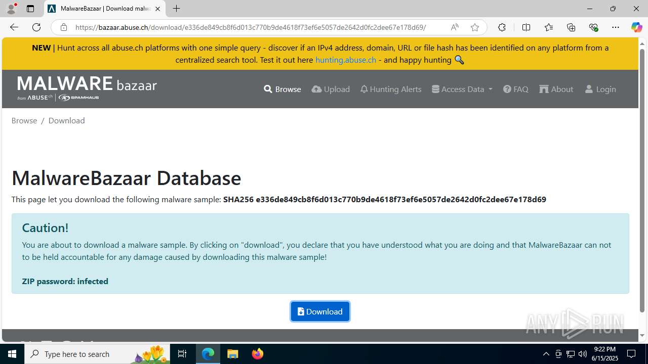Open the FAQ navigation item
The width and height of the screenshot is (648, 364).
point(516,89)
